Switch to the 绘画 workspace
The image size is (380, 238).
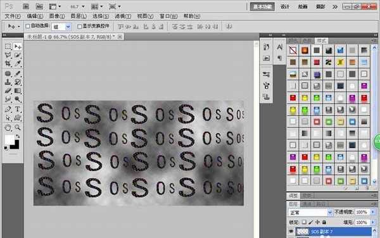303,7
